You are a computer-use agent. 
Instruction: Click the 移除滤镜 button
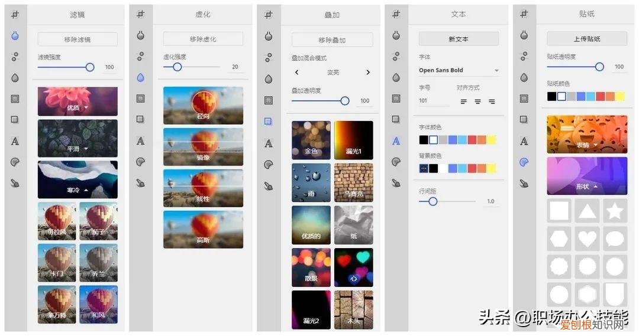pos(78,40)
